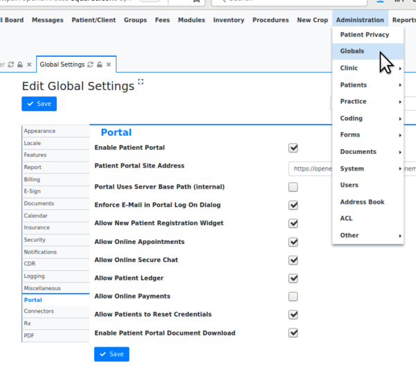Open the Insurance settings section
Image resolution: width=416 pixels, height=375 pixels.
point(55,228)
